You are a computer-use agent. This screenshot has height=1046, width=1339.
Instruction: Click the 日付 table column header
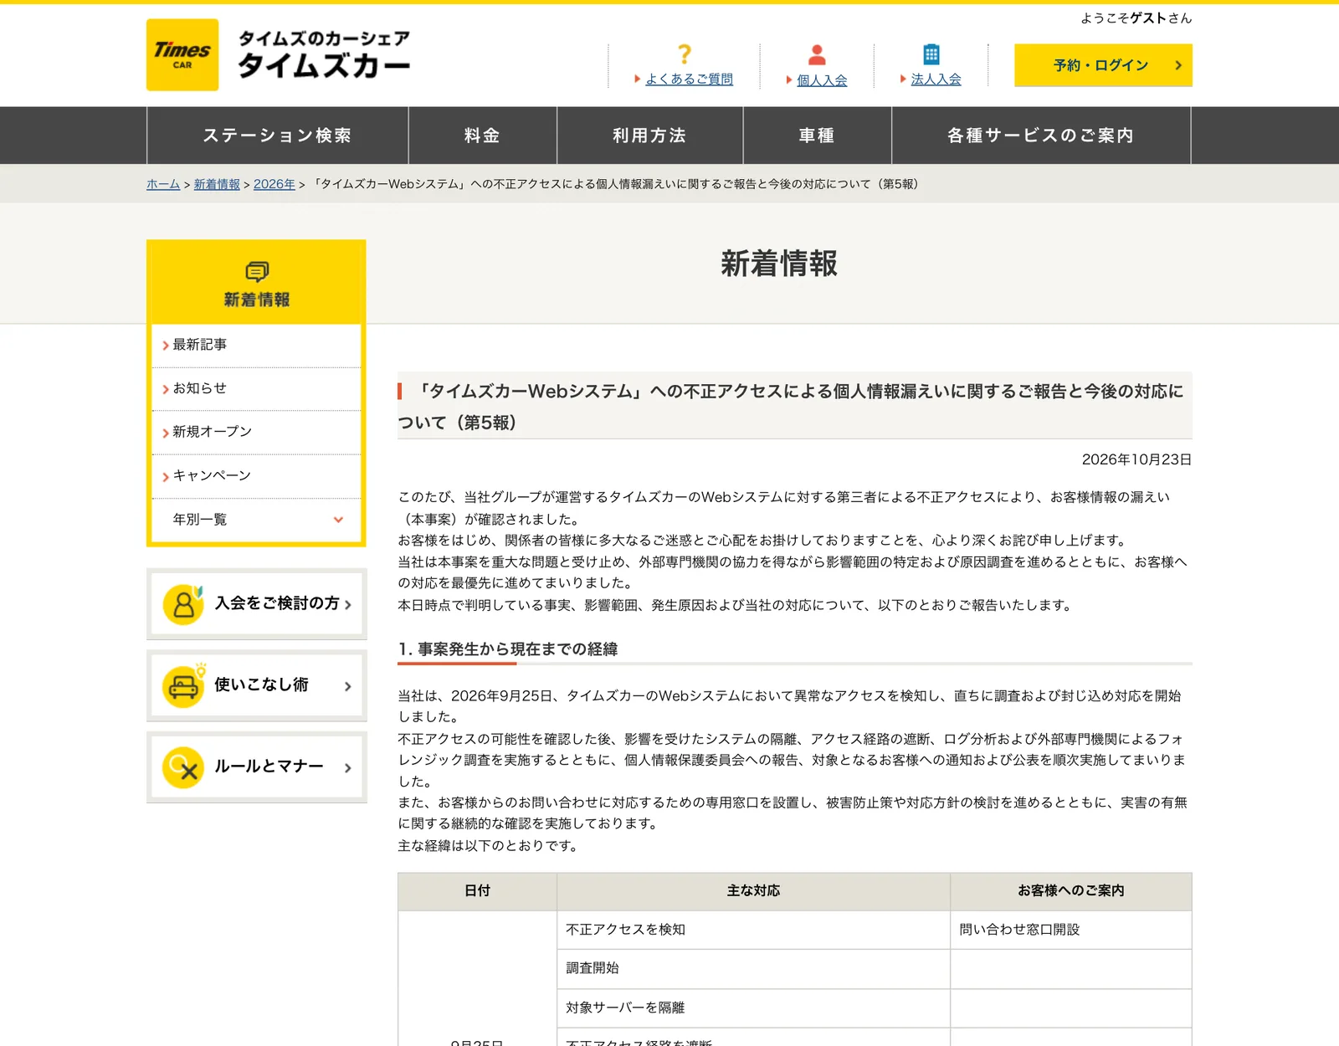click(477, 891)
